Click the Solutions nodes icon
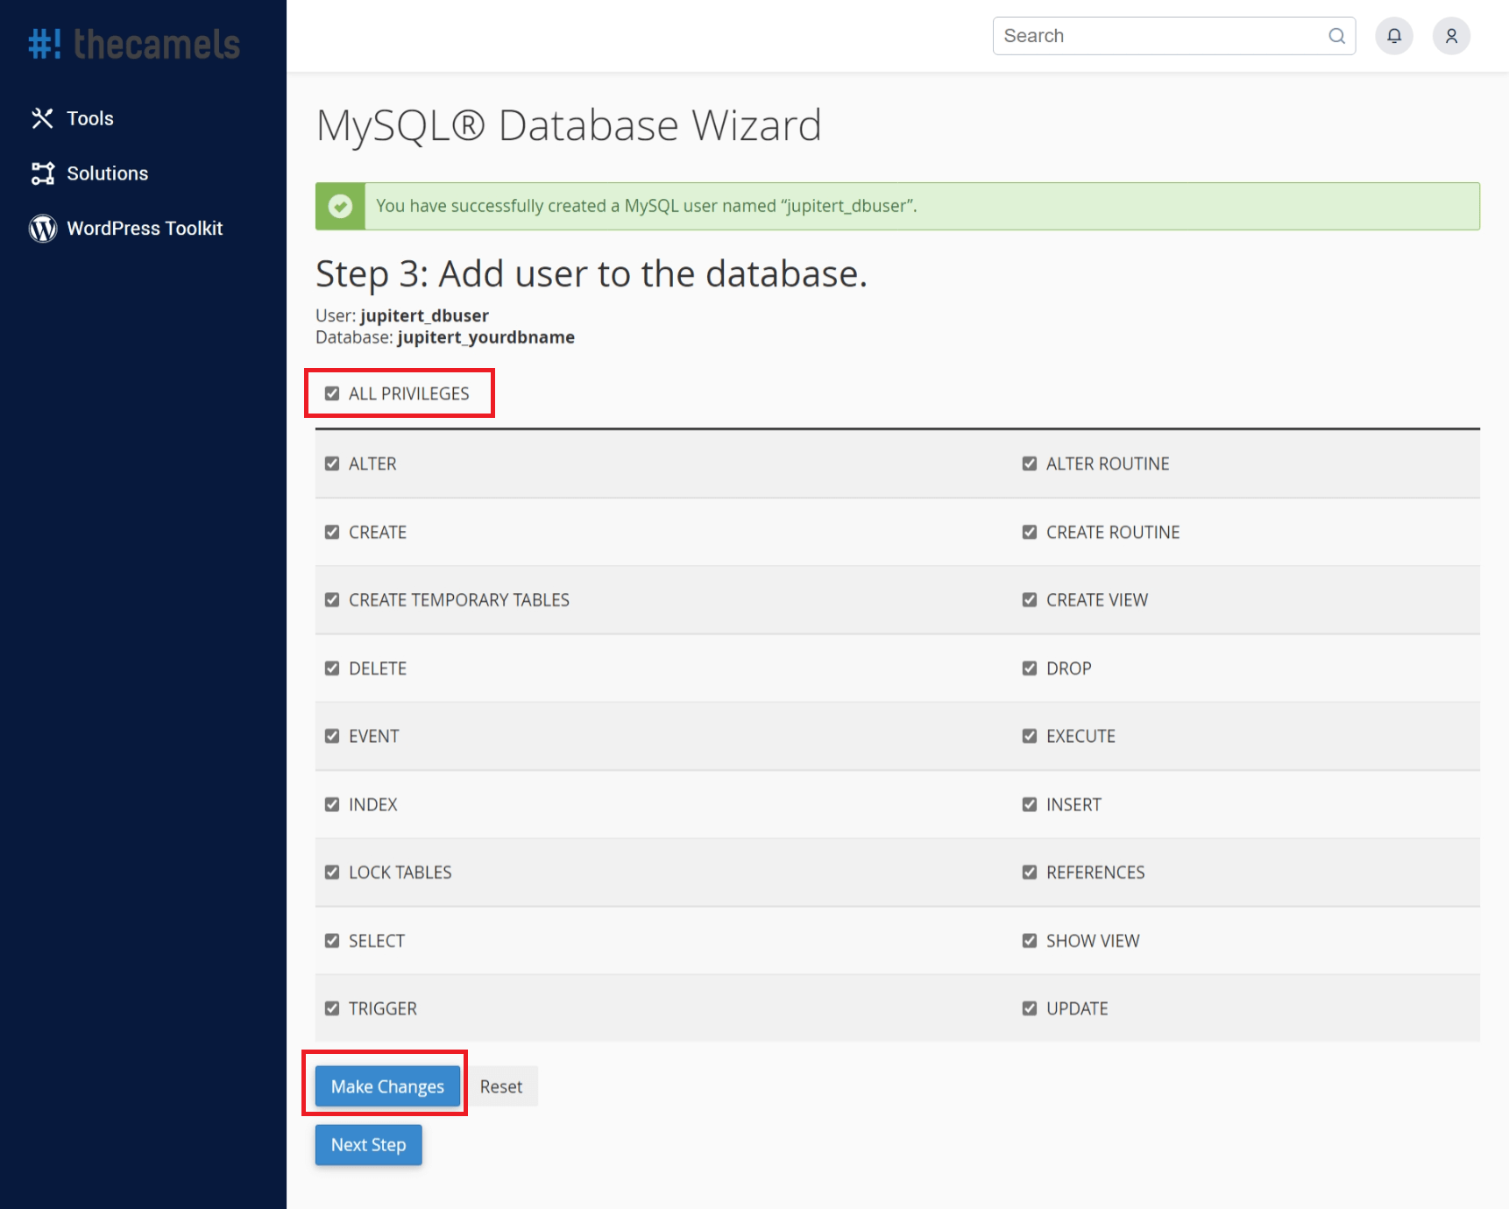The height and width of the screenshot is (1209, 1509). coord(42,173)
